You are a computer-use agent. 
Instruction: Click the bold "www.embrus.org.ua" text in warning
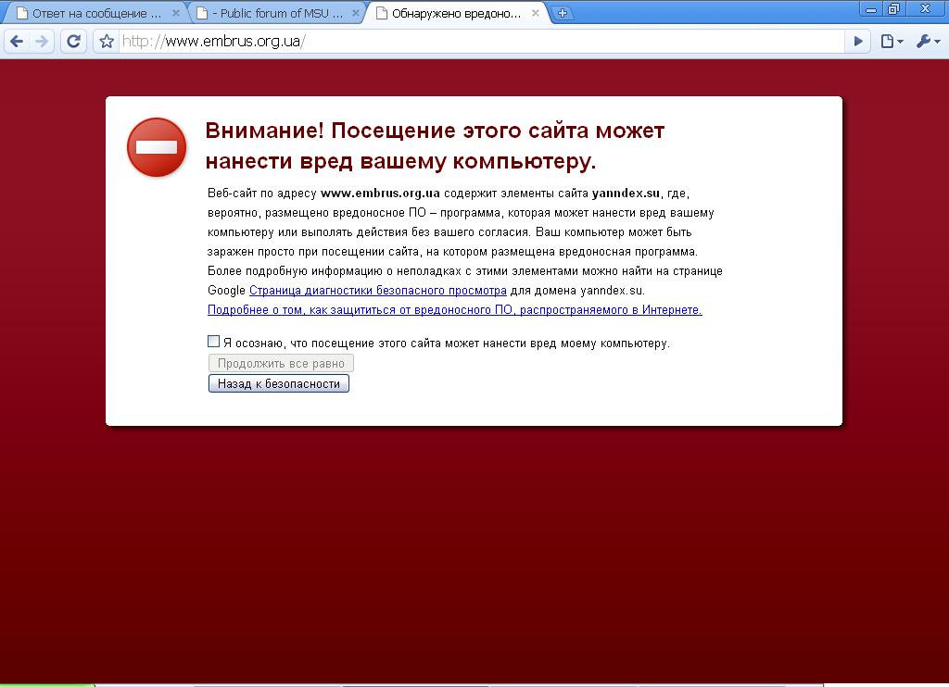380,194
